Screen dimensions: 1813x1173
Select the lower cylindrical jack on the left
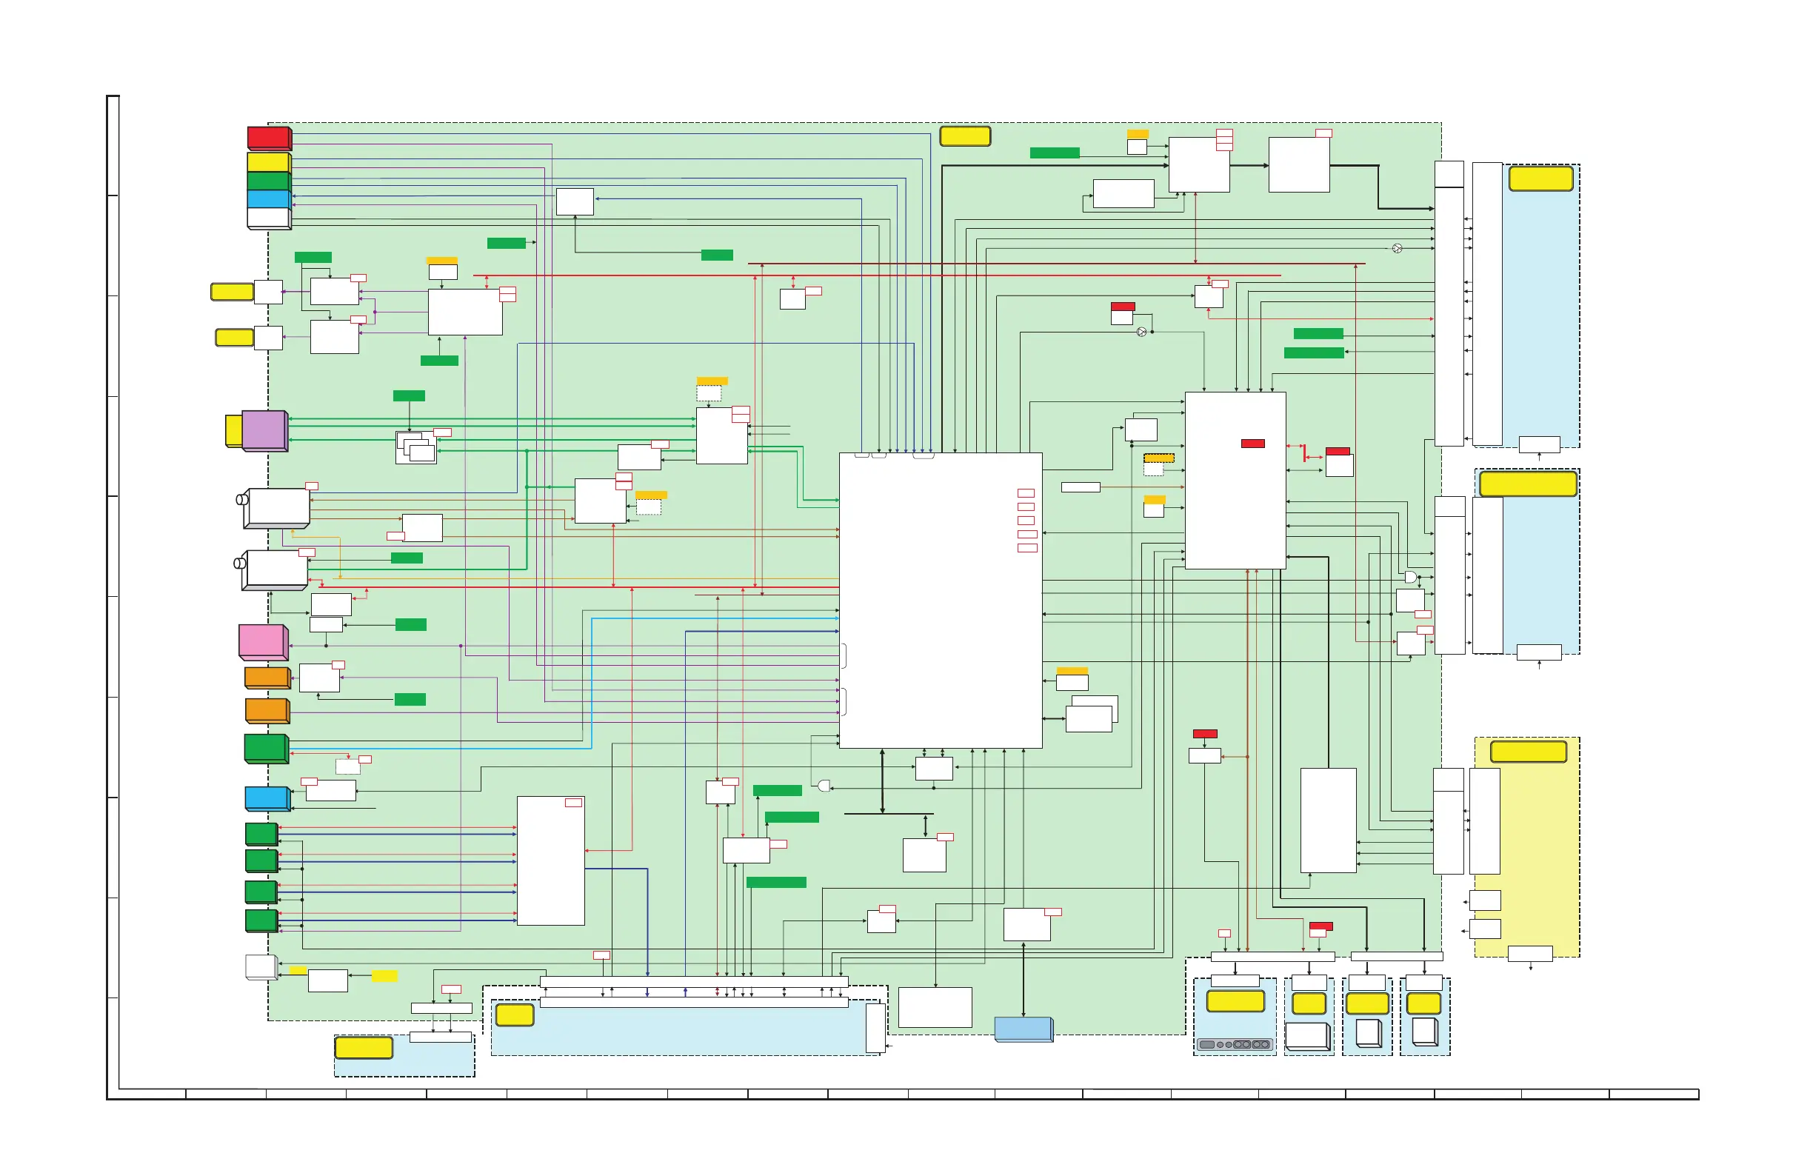click(x=272, y=569)
